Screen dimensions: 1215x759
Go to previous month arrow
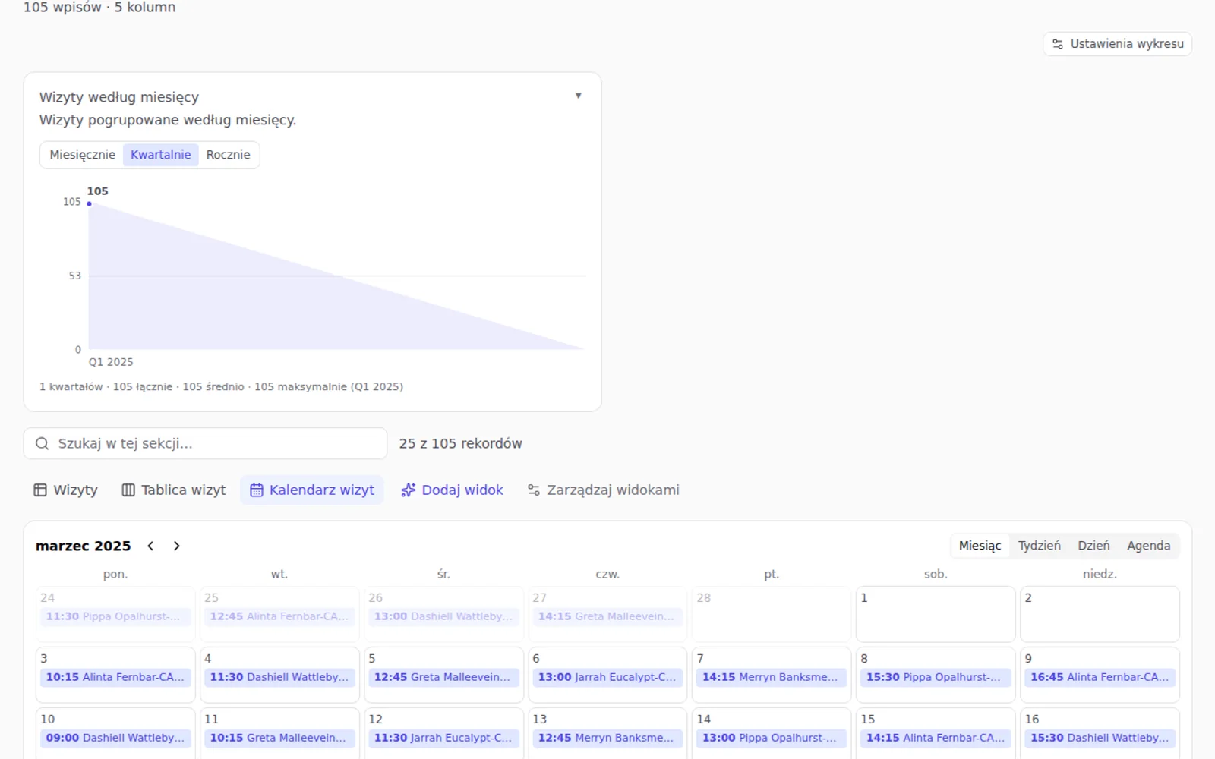tap(150, 546)
